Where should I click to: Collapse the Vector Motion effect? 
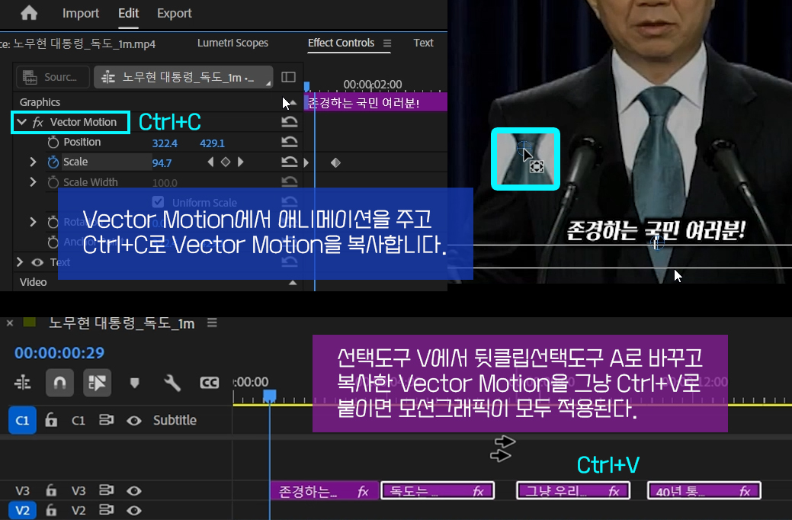pos(21,122)
